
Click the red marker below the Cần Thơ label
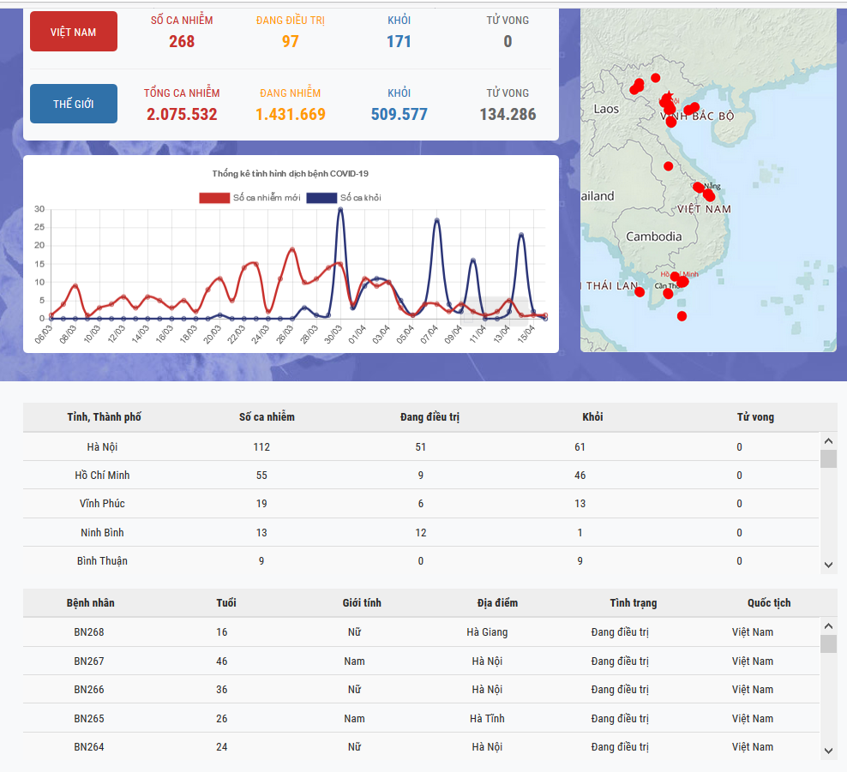tap(669, 294)
